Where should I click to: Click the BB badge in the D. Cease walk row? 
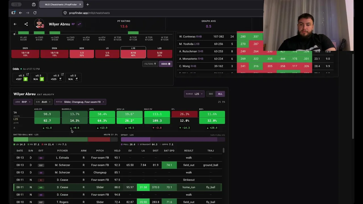41,195
